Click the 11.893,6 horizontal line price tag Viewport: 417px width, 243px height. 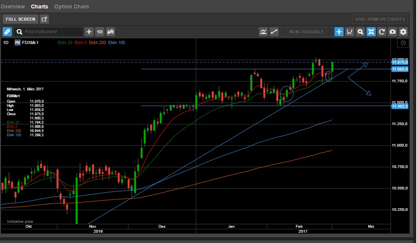[400, 69]
